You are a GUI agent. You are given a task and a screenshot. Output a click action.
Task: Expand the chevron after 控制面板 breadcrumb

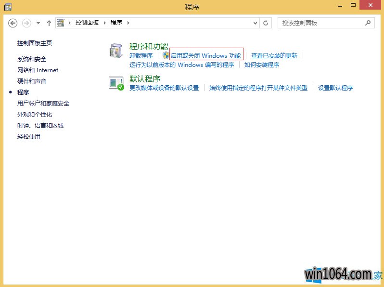coord(105,23)
